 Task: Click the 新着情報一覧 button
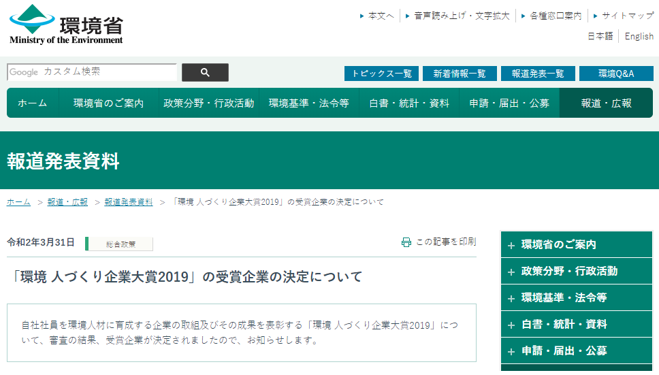460,74
